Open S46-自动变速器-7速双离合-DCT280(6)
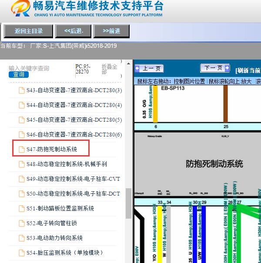The width and height of the screenshot is (261, 263). 74,135
